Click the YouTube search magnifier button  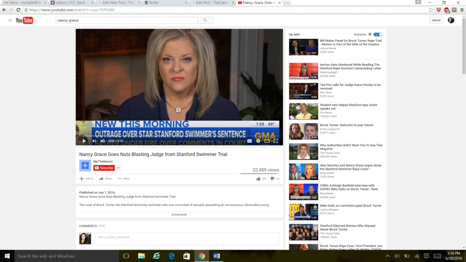pyautogui.click(x=205, y=20)
